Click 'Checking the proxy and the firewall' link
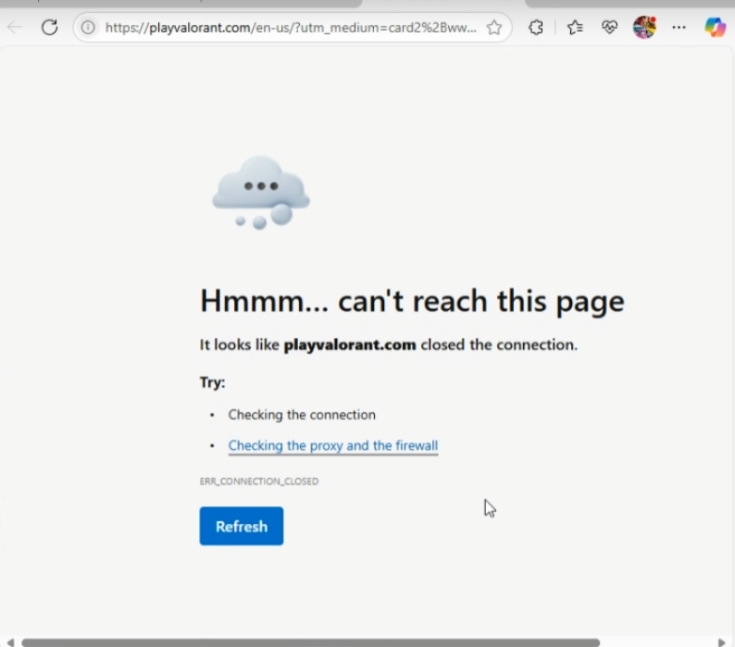This screenshot has width=735, height=647. (333, 445)
